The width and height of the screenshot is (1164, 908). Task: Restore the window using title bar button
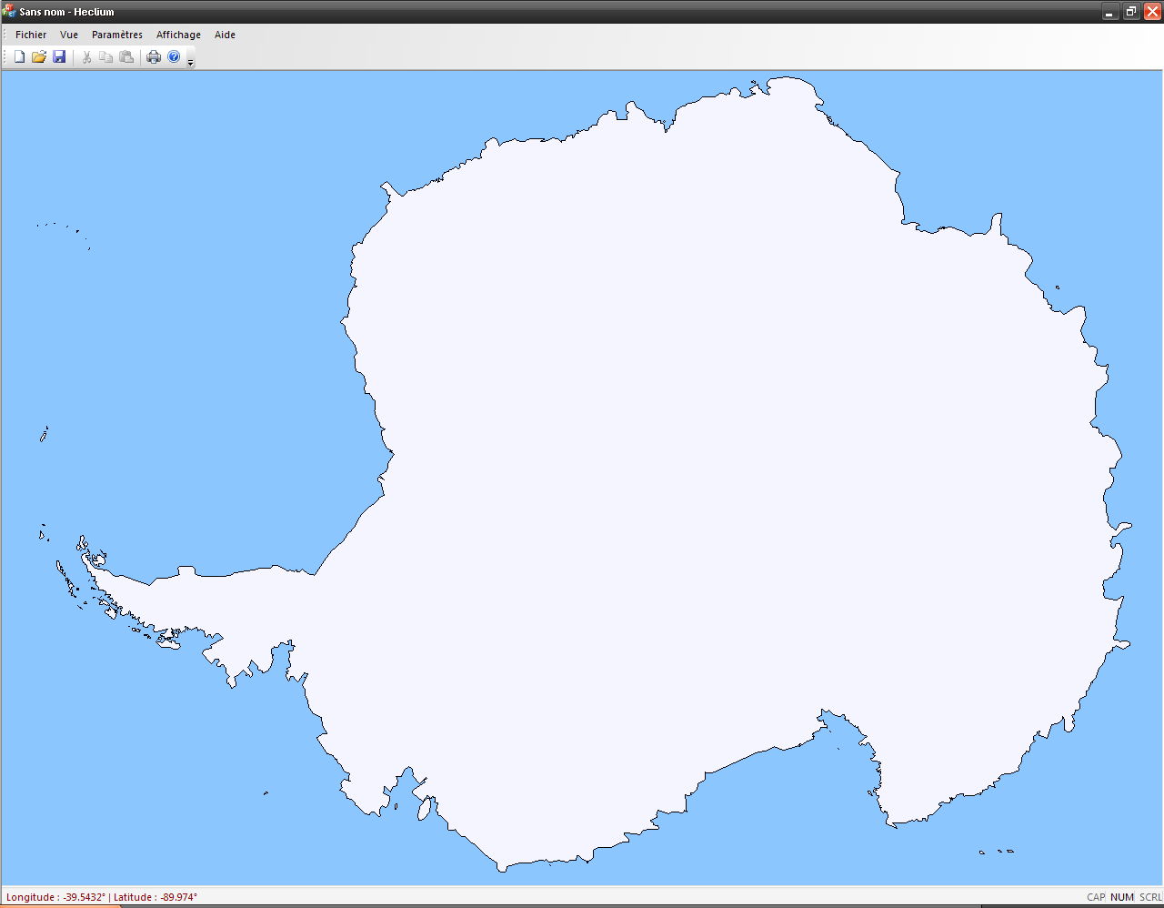pos(1131,12)
